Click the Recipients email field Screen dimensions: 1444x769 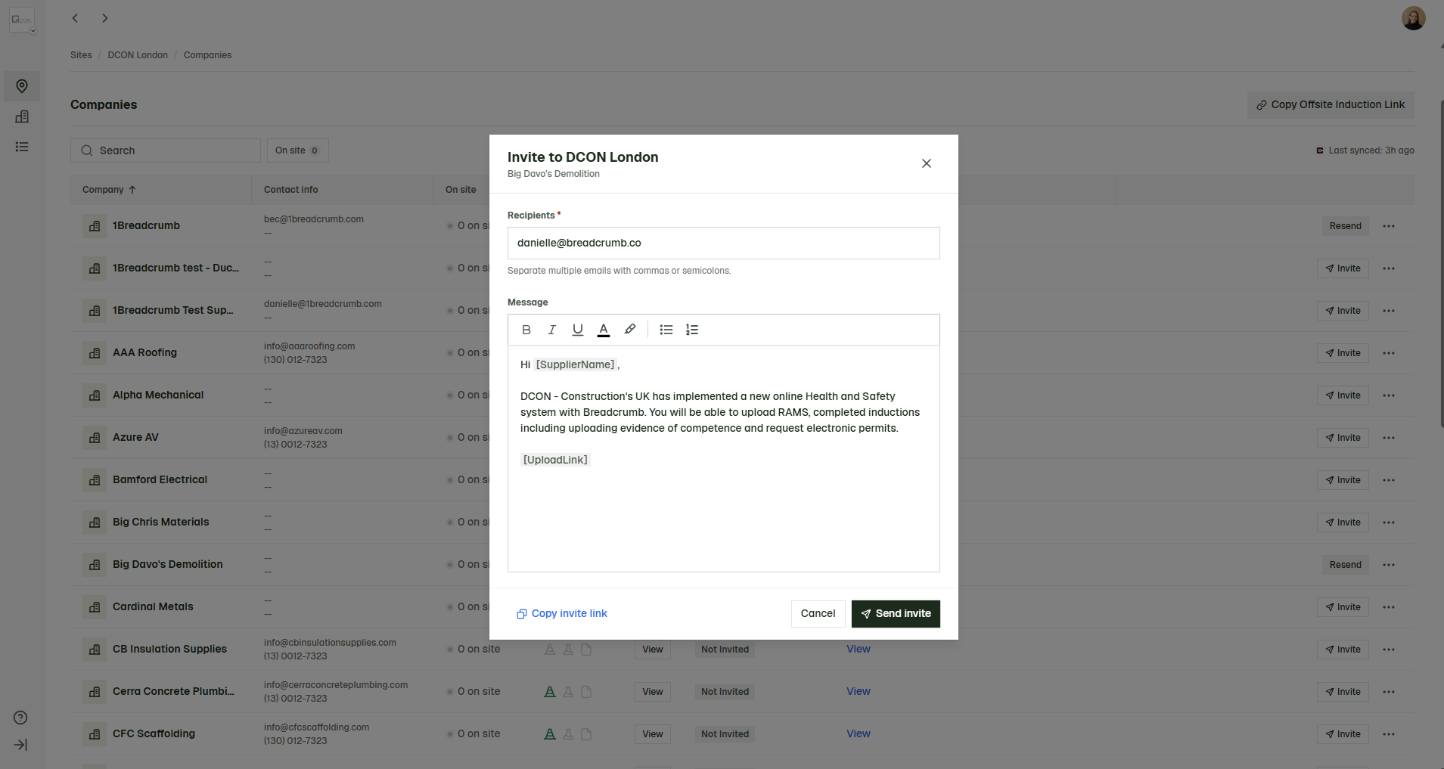[x=723, y=243]
